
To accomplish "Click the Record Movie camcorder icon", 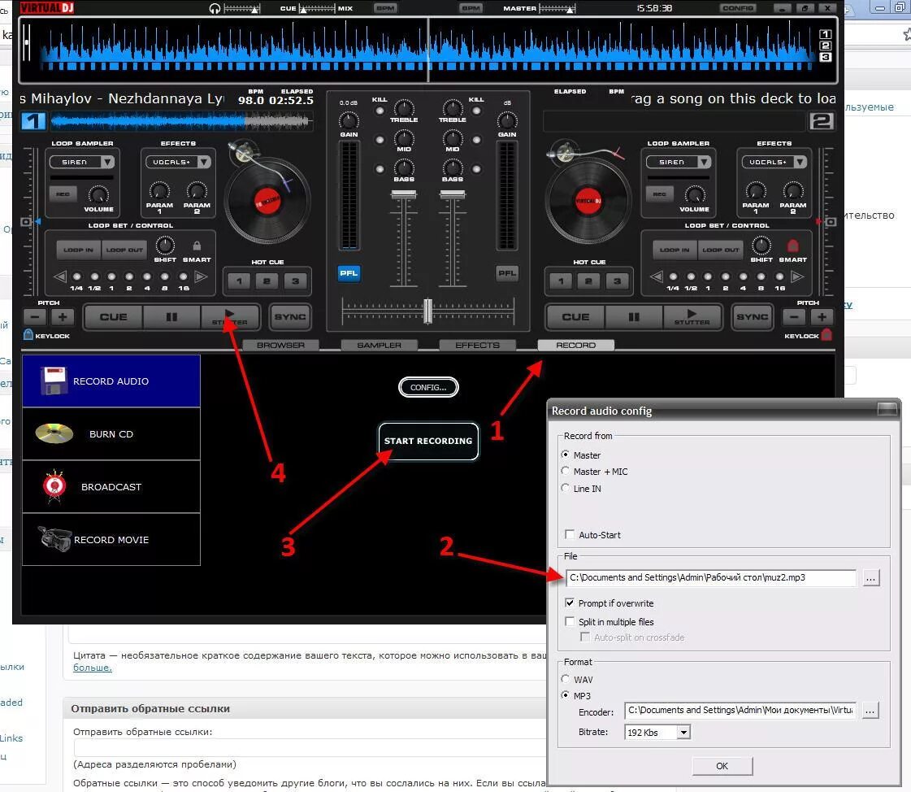I will click(54, 538).
